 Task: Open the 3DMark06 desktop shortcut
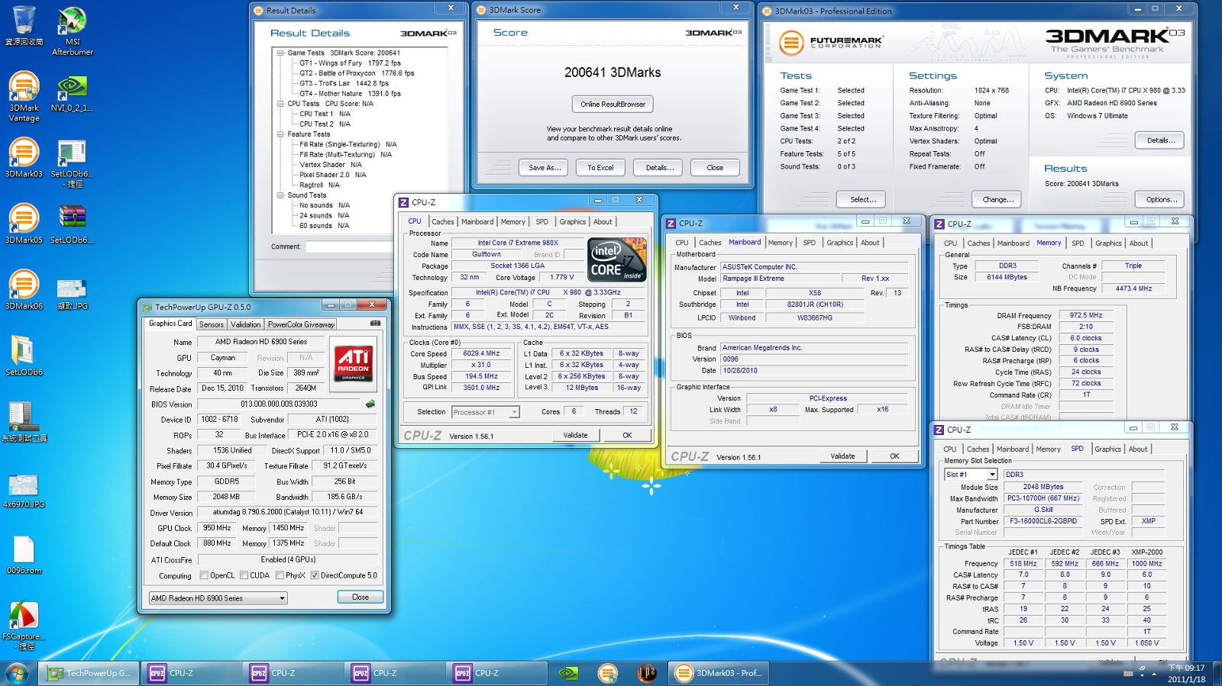(x=24, y=290)
